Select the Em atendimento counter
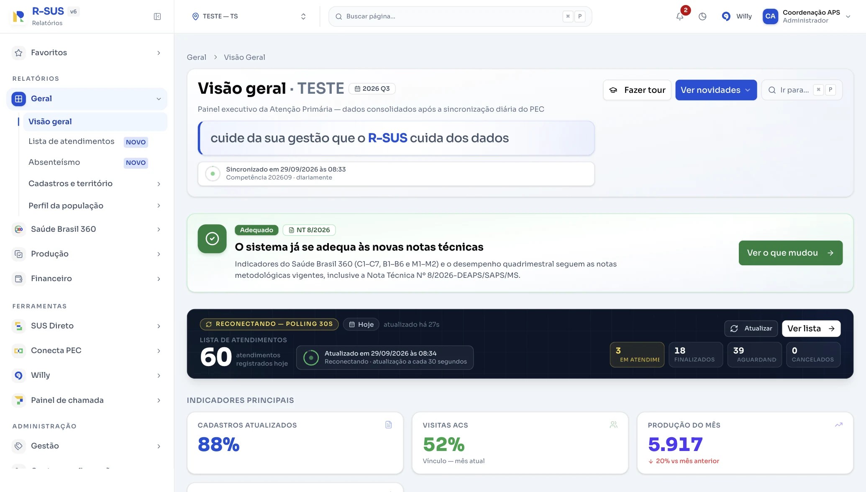This screenshot has height=492, width=866. click(637, 355)
